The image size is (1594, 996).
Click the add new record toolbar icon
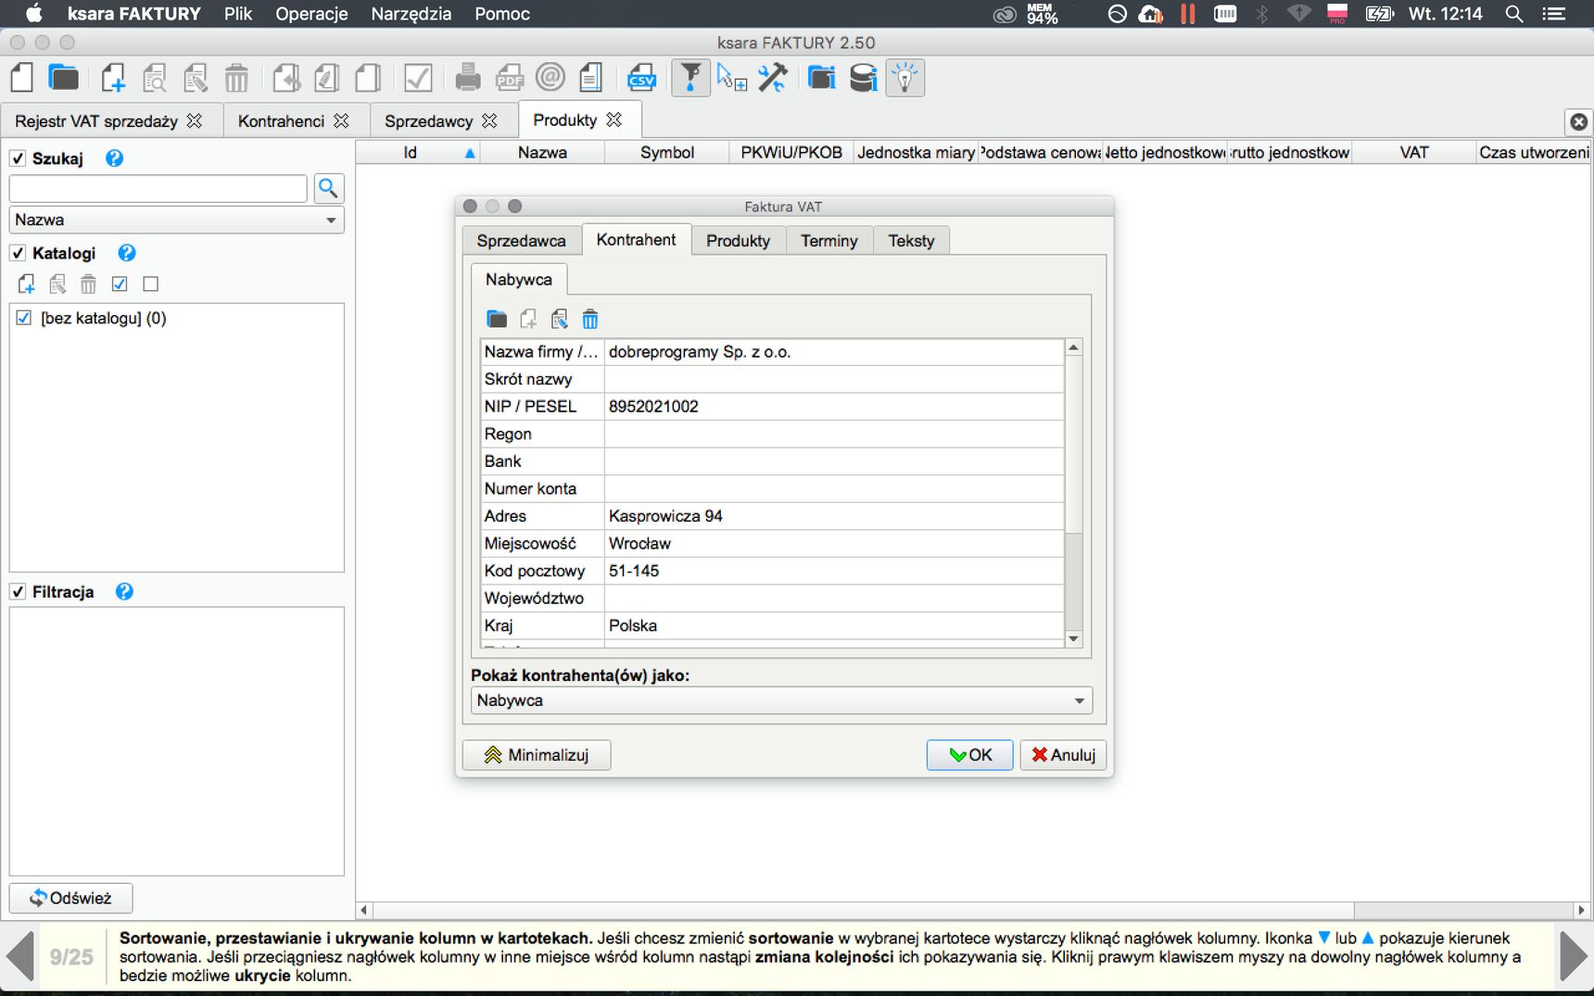point(113,78)
